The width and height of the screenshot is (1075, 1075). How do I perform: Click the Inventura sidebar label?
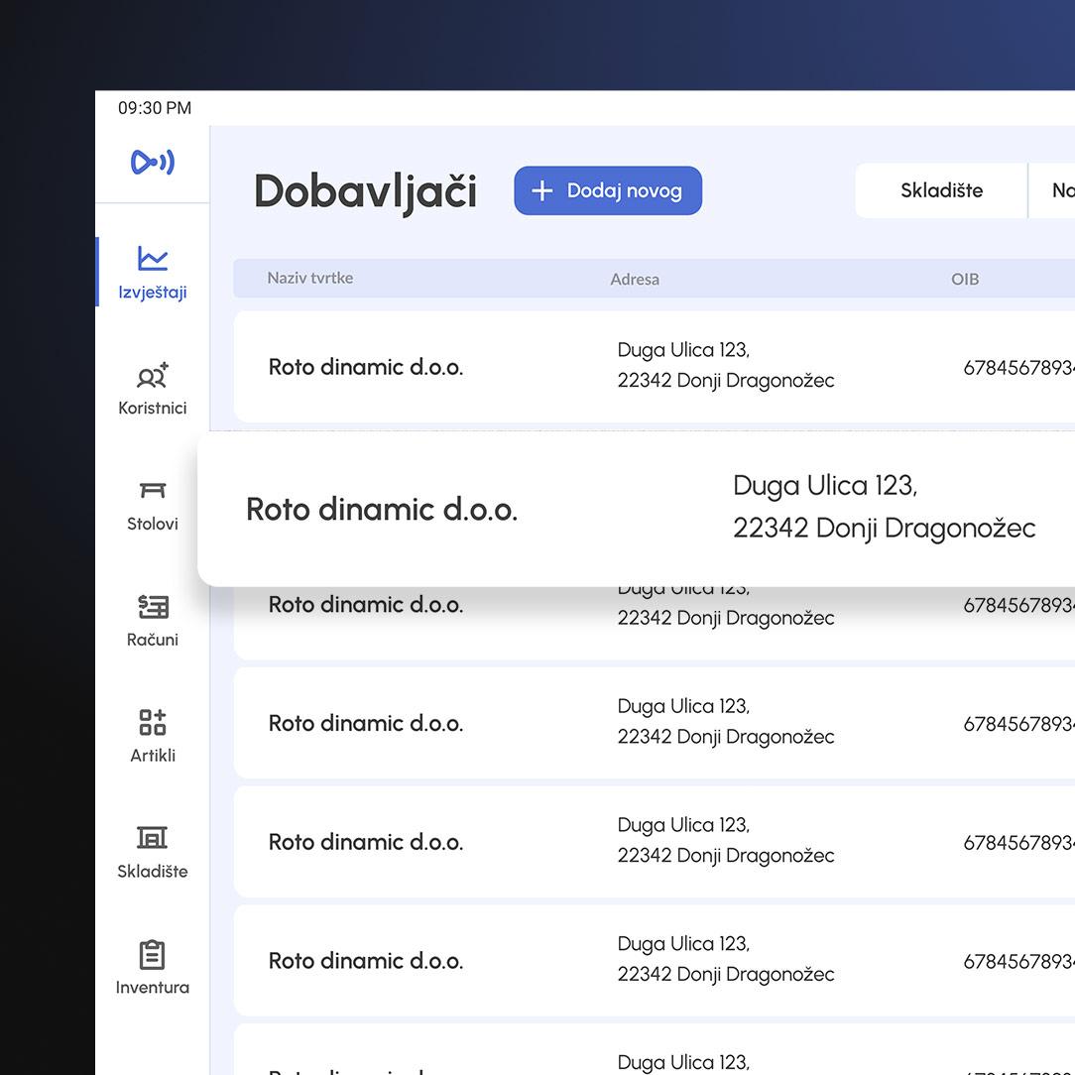pyautogui.click(x=152, y=988)
